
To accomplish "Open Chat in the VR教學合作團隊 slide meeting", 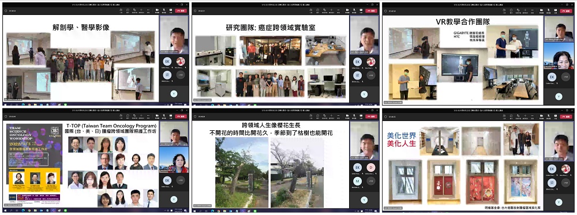I will (x=511, y=10).
